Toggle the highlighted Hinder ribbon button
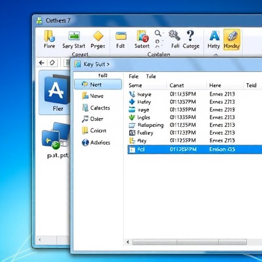The width and height of the screenshot is (262, 262). click(x=232, y=39)
